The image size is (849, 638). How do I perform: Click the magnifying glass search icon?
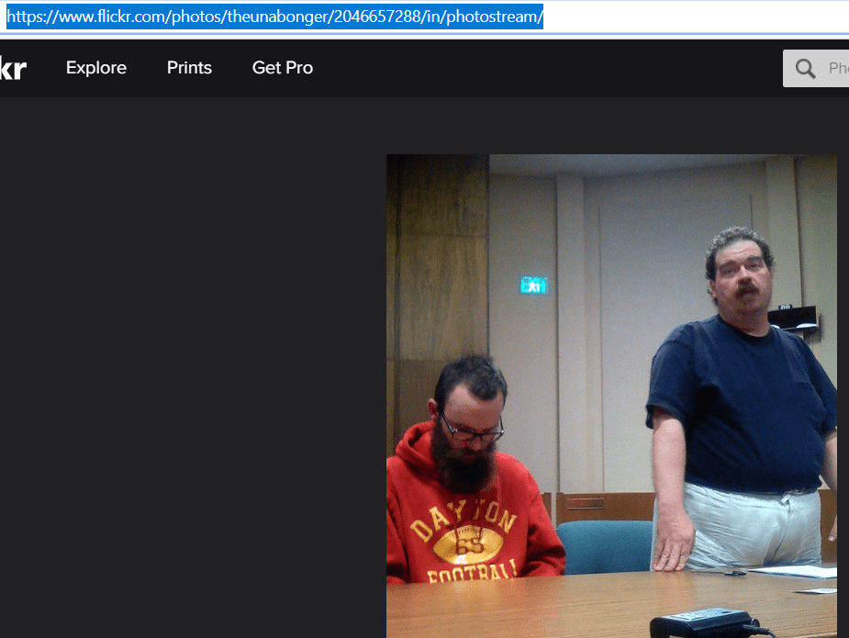point(806,69)
